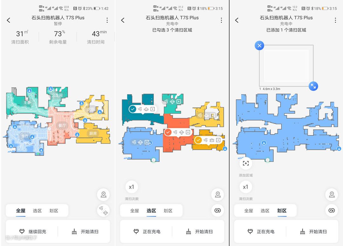
Task: Change x1 清扫次数 count on middle screen
Action: [x=131, y=187]
